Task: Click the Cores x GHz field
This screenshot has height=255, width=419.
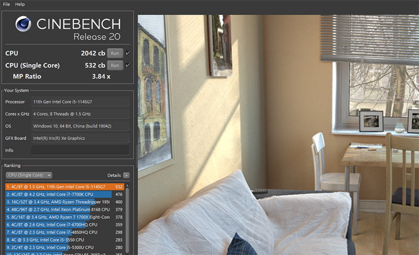Action: [x=81, y=114]
